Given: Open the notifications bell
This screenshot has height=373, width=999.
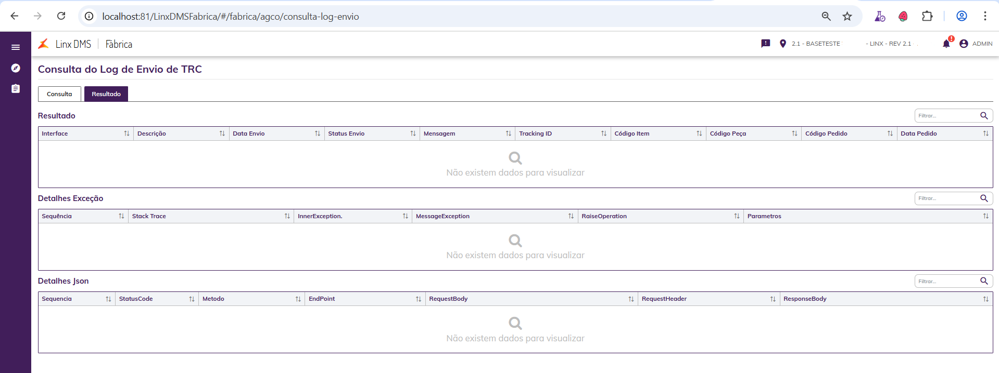Looking at the screenshot, I should (946, 44).
